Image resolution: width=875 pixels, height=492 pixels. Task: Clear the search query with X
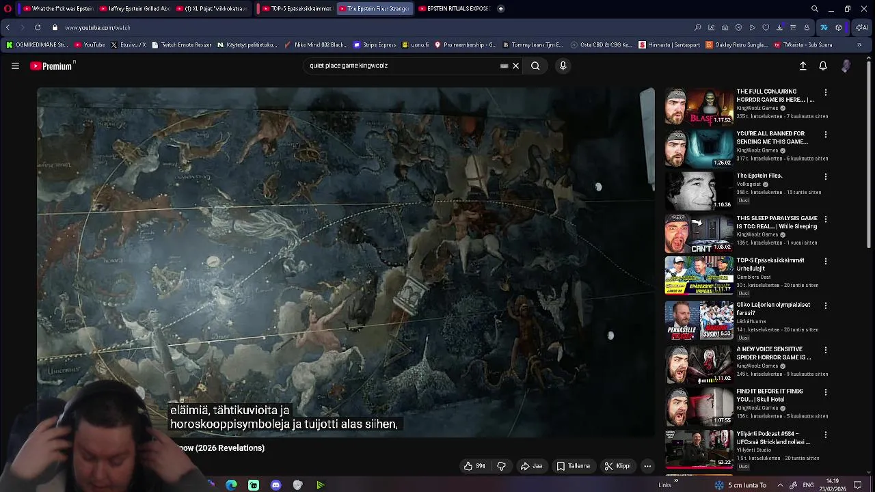pyautogui.click(x=515, y=66)
